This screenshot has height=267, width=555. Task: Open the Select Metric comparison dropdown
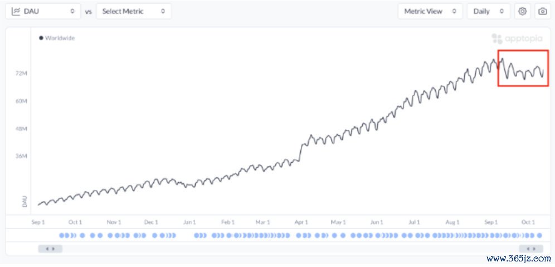134,11
